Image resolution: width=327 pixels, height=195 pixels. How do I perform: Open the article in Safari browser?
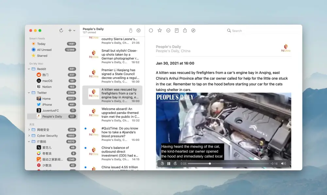pos(193,30)
